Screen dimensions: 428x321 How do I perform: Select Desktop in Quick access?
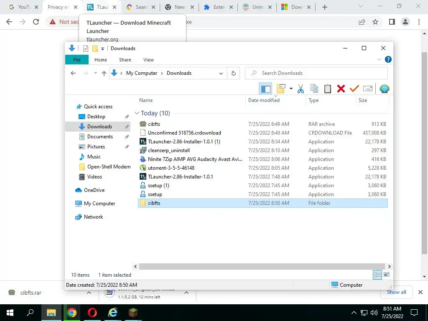click(96, 117)
